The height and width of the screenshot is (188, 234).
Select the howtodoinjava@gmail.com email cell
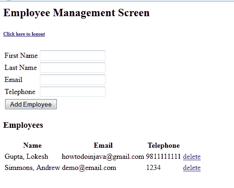coord(103,157)
